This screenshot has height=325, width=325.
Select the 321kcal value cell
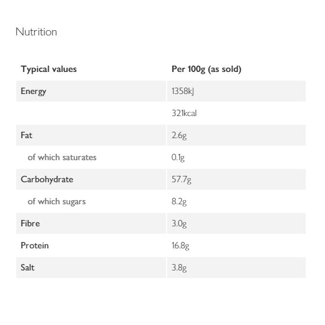coord(184,113)
